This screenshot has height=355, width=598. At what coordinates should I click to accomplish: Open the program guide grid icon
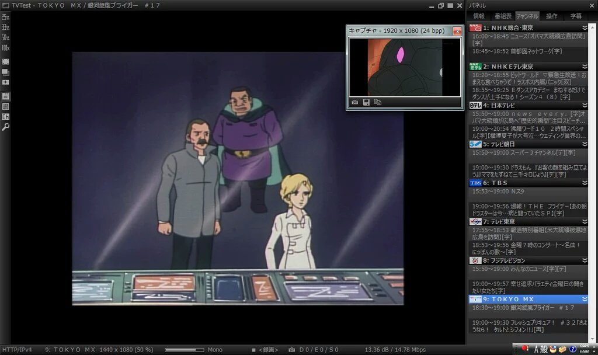(5, 107)
